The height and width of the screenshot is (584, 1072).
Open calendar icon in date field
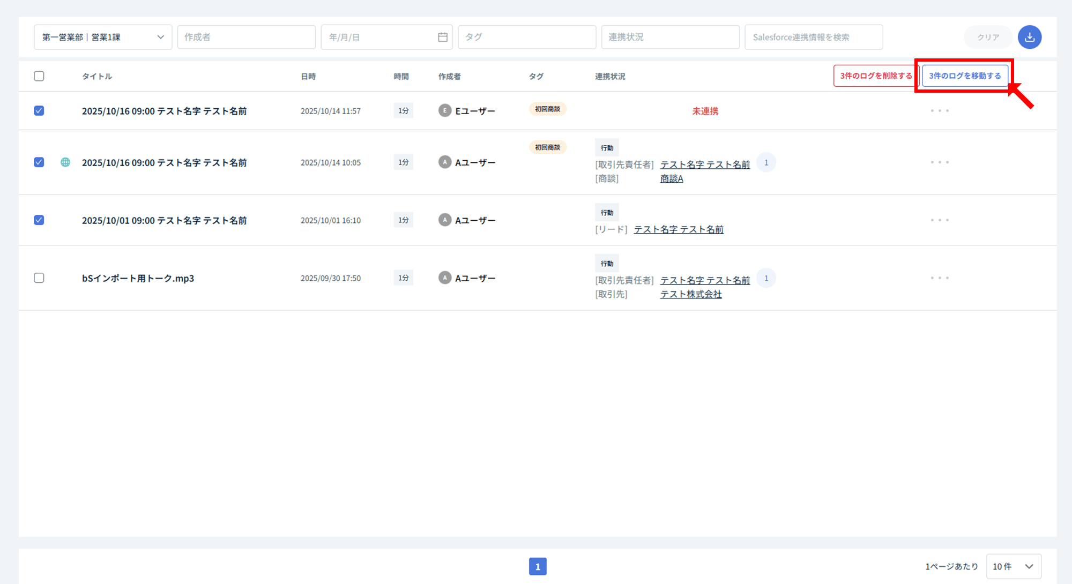pyautogui.click(x=443, y=37)
